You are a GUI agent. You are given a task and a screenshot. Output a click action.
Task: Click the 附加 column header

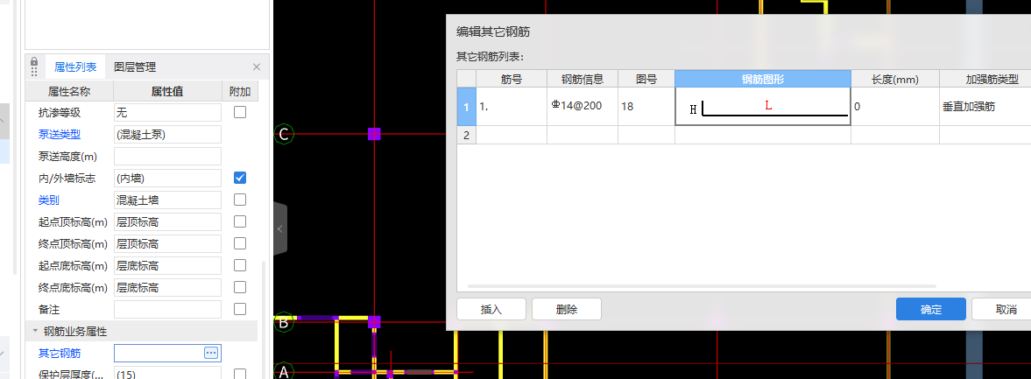point(240,91)
